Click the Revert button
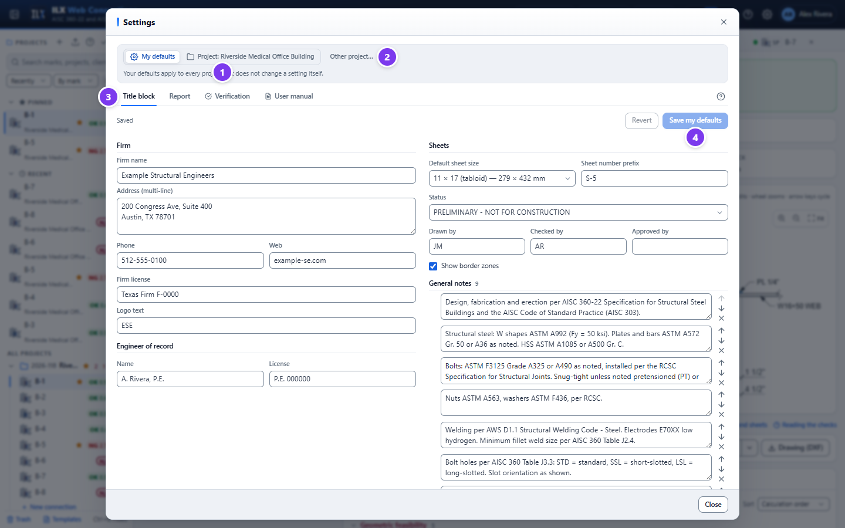The image size is (845, 528). pyautogui.click(x=641, y=120)
